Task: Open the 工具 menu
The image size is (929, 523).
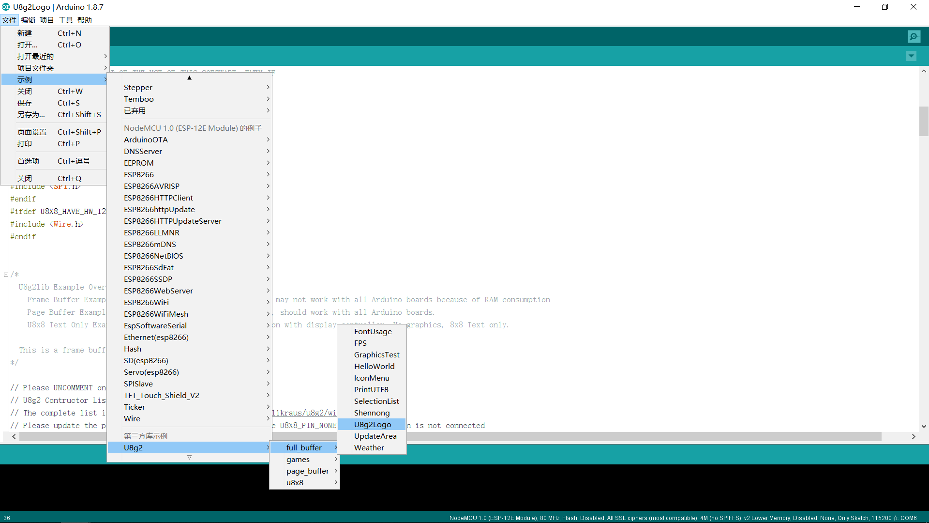Action: click(65, 20)
